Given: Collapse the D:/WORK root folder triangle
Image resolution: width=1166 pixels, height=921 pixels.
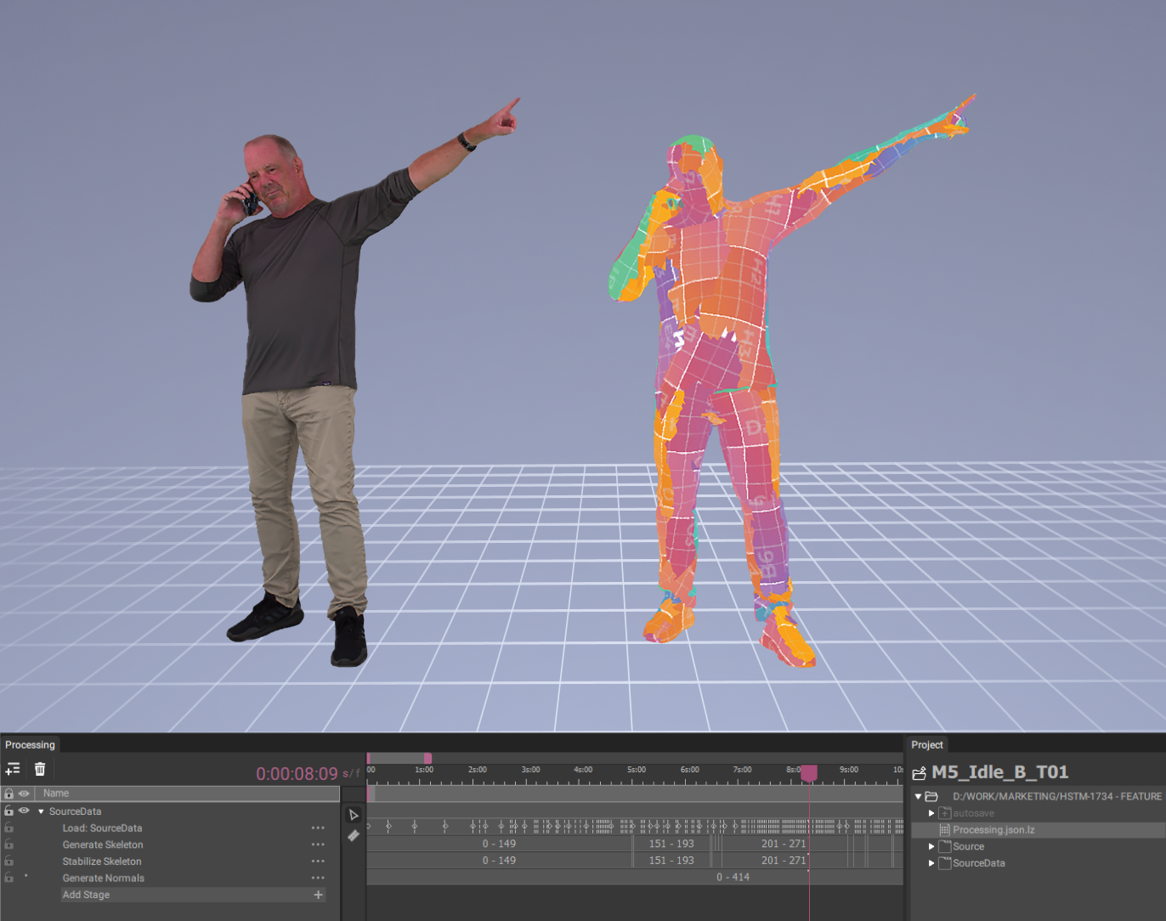Looking at the screenshot, I should 918,796.
